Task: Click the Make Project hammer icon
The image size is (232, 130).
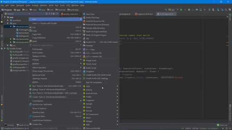Action: pos(166,10)
